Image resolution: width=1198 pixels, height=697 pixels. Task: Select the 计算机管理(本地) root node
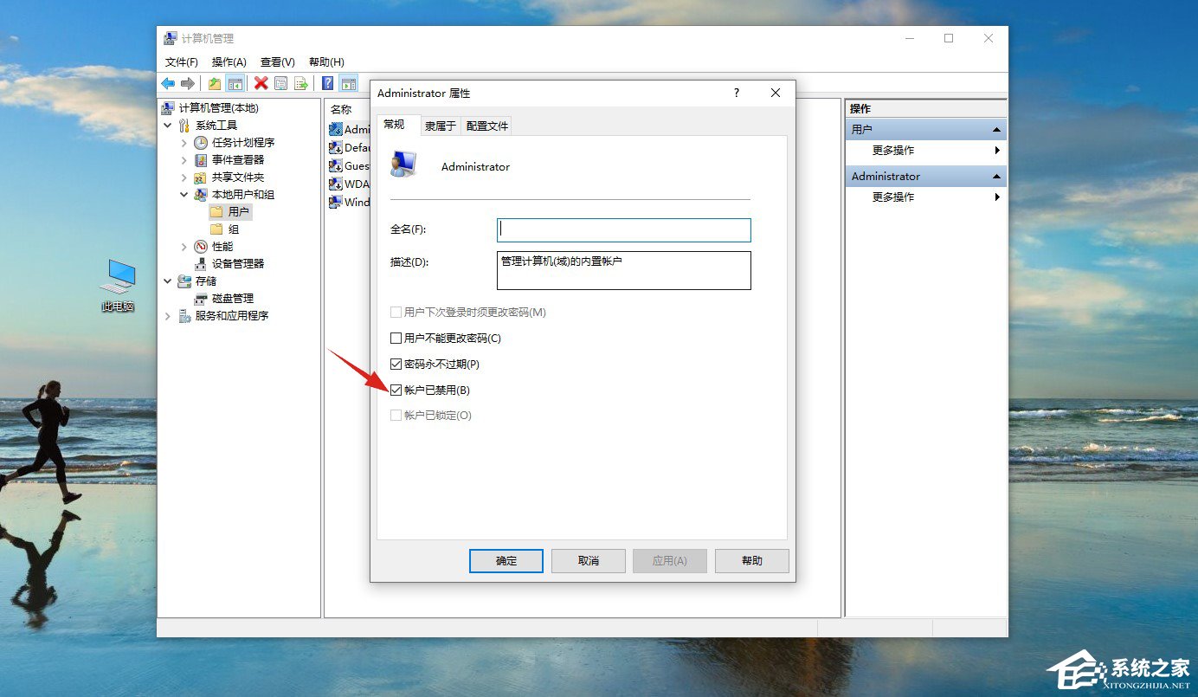coord(210,108)
